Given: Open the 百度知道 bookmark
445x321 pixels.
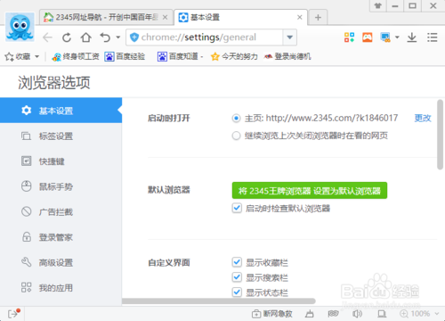Looking at the screenshot, I should click(x=180, y=56).
